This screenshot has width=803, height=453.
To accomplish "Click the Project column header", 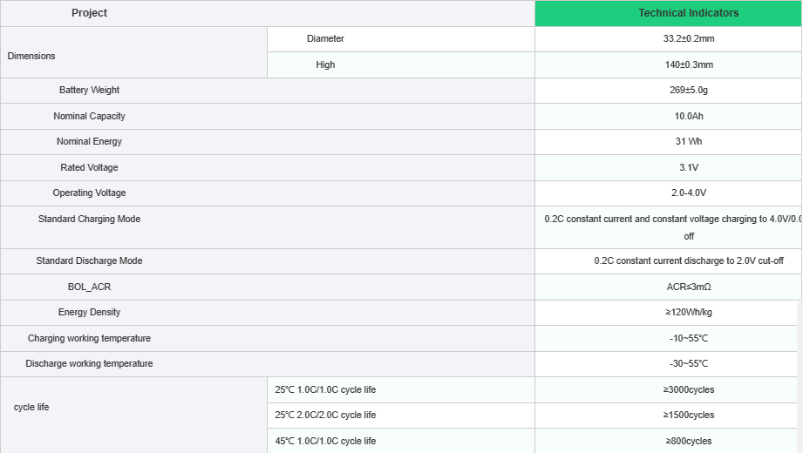I will pyautogui.click(x=89, y=13).
